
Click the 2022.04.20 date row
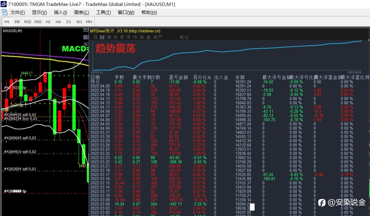(x=100, y=86)
